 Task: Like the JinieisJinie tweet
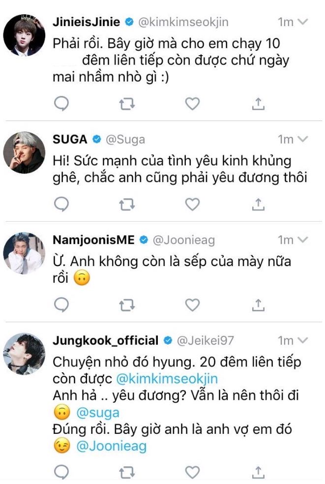(x=192, y=103)
